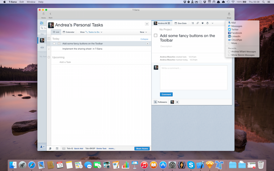Set the Due Date

coord(180,23)
